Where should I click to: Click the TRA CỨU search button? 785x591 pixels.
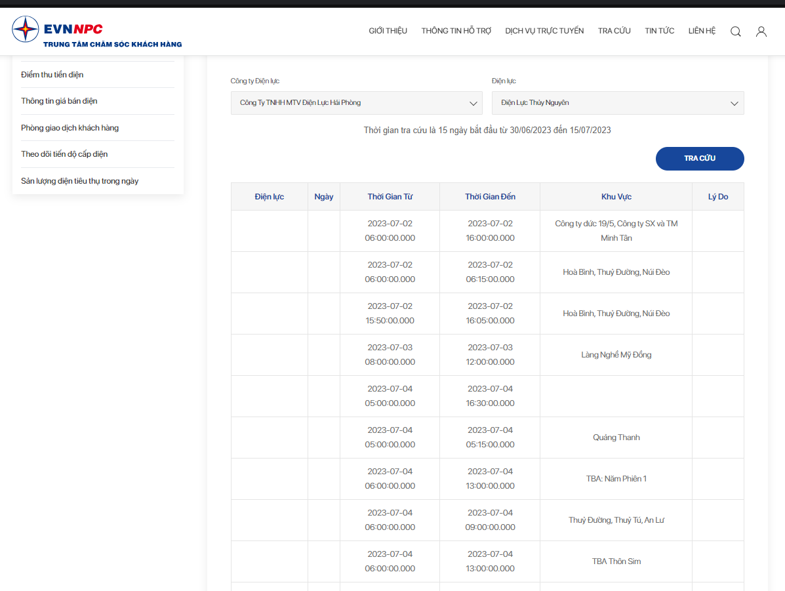pos(699,158)
